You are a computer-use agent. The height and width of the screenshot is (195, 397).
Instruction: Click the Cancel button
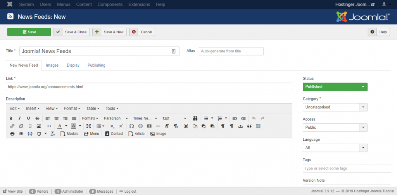[x=142, y=32]
